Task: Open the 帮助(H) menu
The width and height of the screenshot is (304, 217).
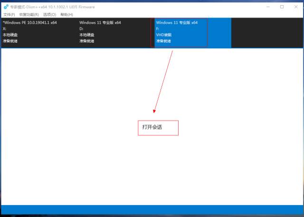Action: click(66, 15)
